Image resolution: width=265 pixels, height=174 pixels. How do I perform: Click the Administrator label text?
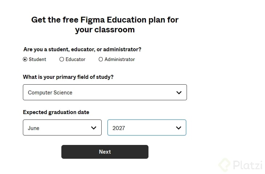click(119, 59)
